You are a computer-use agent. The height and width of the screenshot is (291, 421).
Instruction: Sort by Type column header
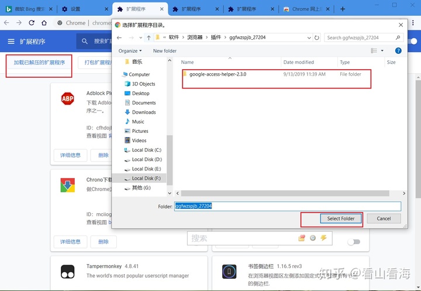click(x=345, y=62)
